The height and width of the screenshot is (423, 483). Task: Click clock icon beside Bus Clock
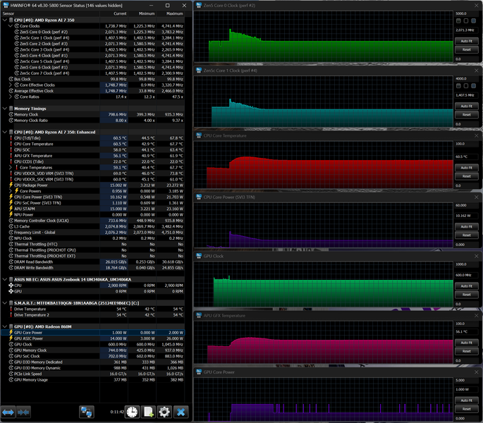pos(11,79)
